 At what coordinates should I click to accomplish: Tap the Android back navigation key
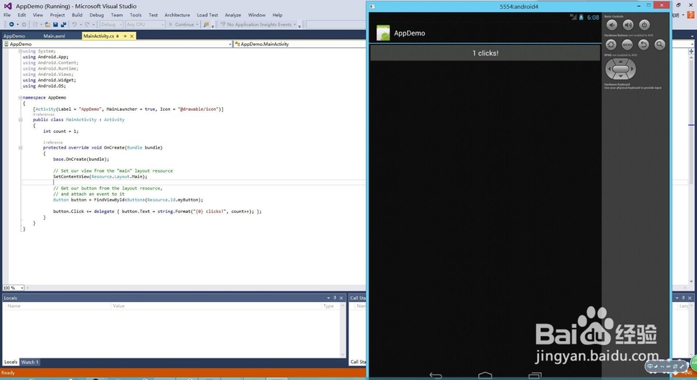pyautogui.click(x=436, y=376)
